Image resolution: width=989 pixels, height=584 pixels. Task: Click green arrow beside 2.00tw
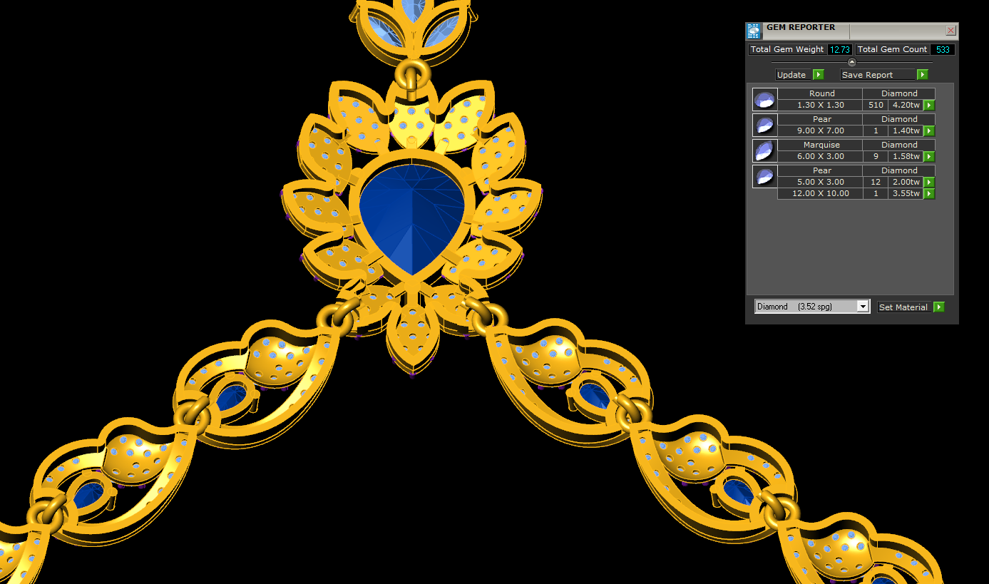(x=929, y=183)
